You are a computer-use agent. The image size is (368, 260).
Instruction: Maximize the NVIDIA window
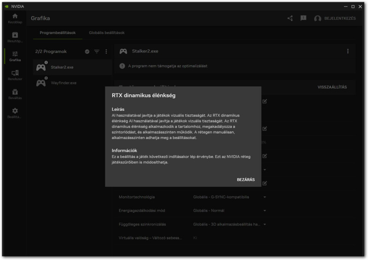point(353,6)
